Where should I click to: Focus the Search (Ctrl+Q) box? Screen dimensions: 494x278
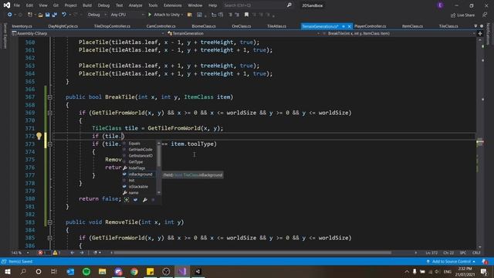[x=257, y=5]
